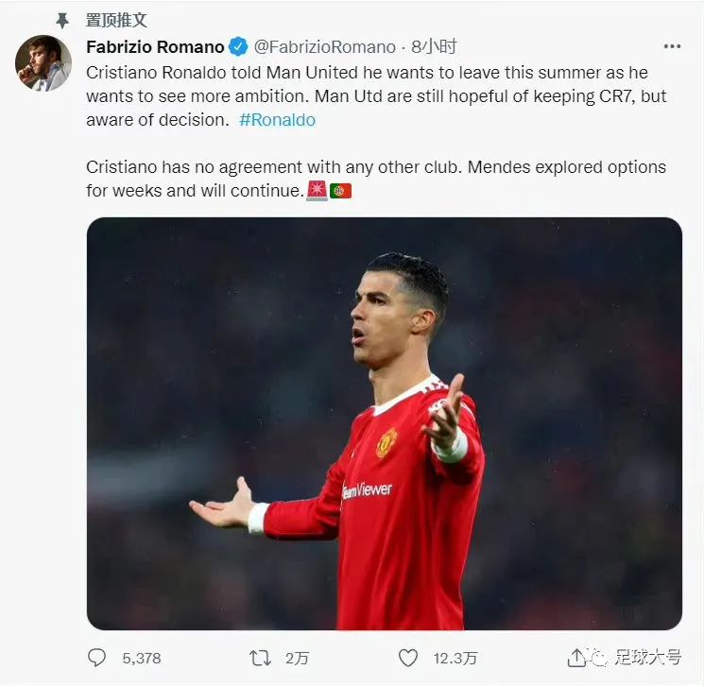
Task: Open the three-dot more options menu
Action: click(x=671, y=46)
